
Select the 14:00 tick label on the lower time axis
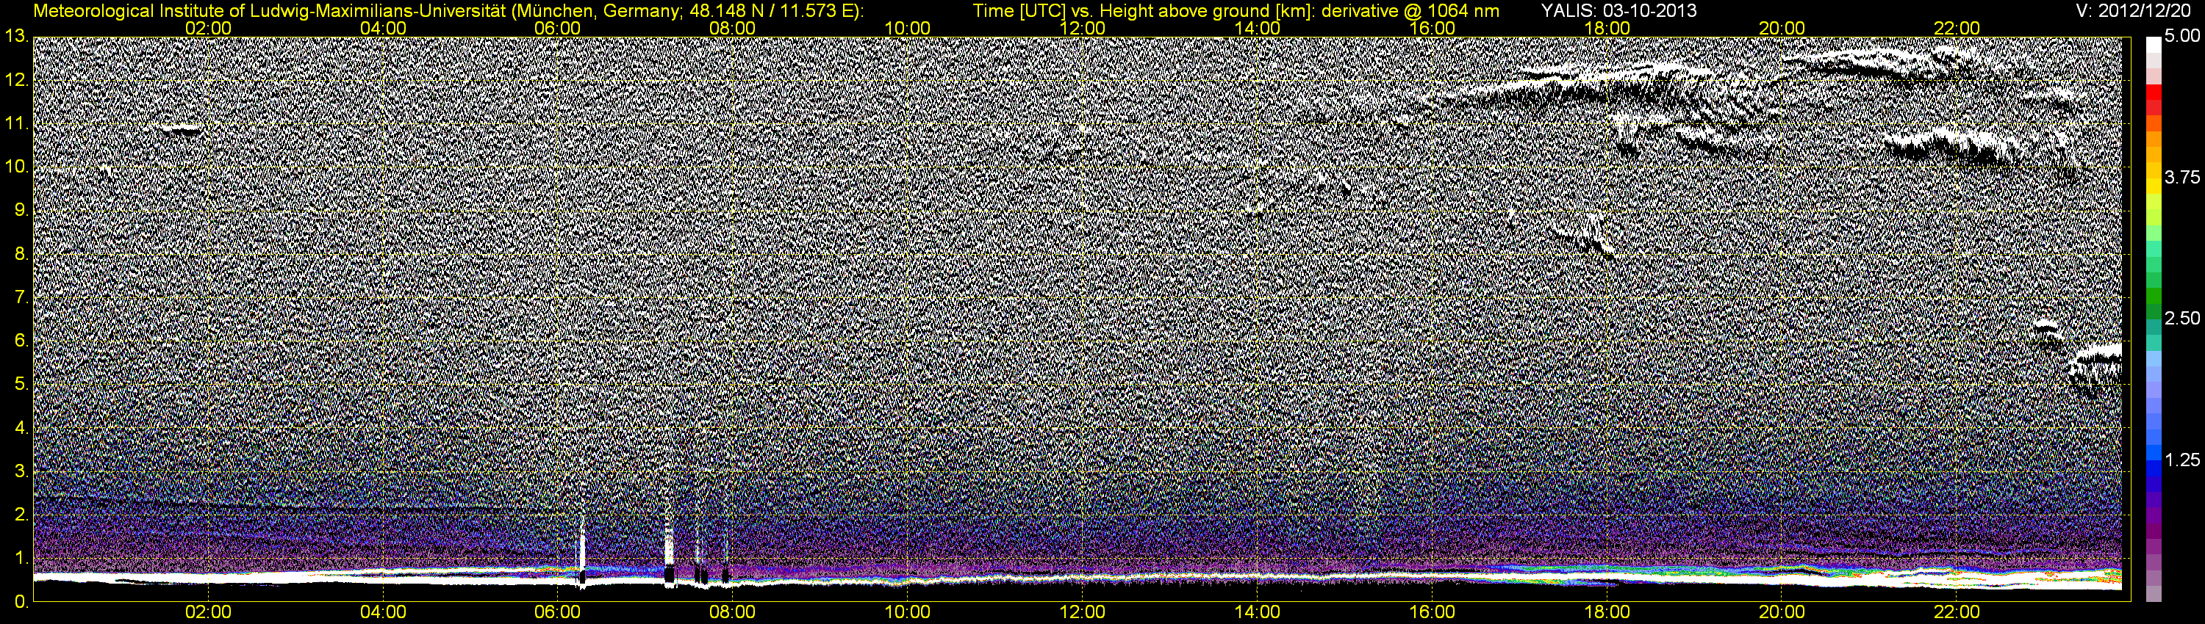1258,613
